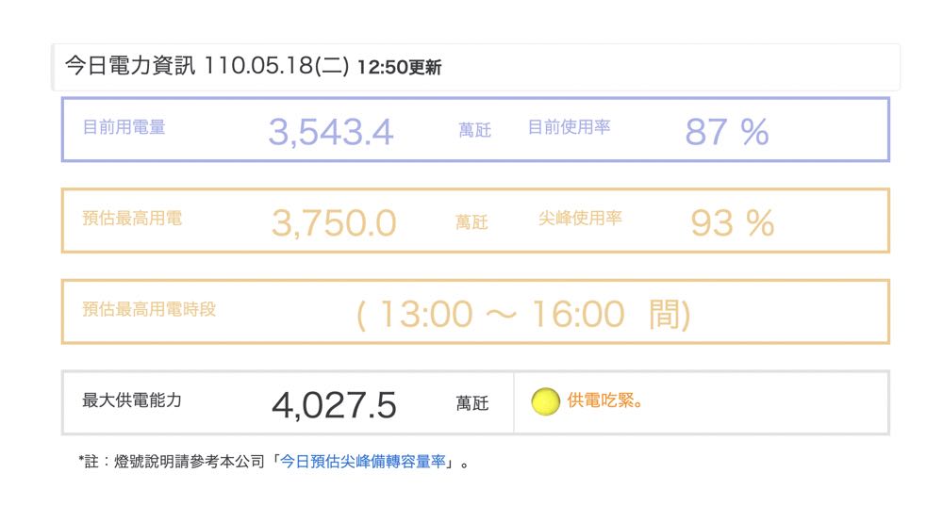Select the 目前使用率 label
The height and width of the screenshot is (506, 943).
[x=569, y=127]
